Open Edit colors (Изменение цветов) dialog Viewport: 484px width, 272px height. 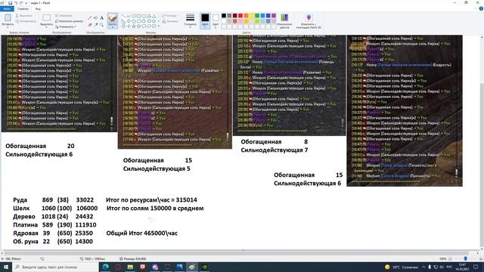[x=284, y=20]
